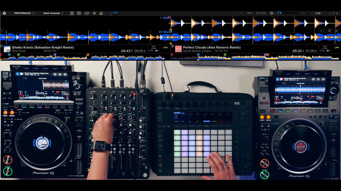Open the 2Deck Horizontal layout dropdown
Image resolution: width=341 pixels, height=191 pixels.
point(53,13)
